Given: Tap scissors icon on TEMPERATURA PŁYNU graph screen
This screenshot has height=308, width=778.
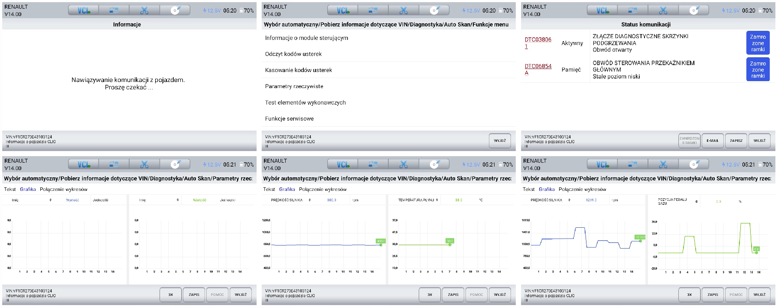Looking at the screenshot, I should [x=404, y=164].
